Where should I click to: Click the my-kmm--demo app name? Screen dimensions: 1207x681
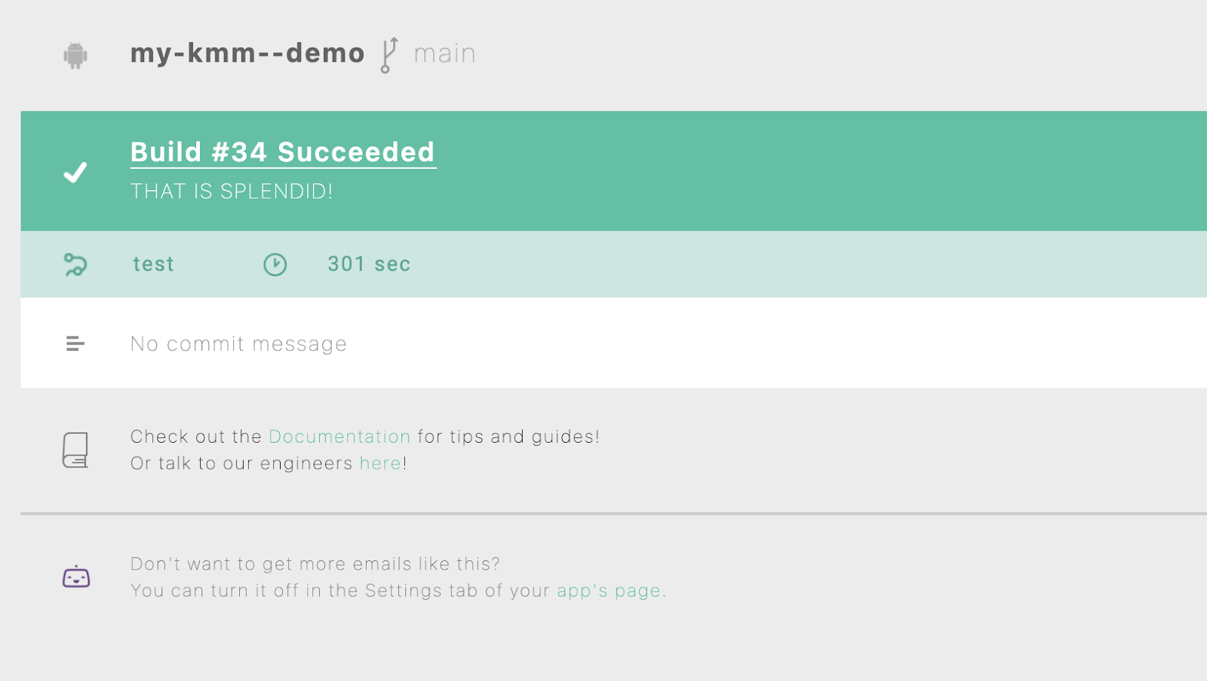pos(247,54)
